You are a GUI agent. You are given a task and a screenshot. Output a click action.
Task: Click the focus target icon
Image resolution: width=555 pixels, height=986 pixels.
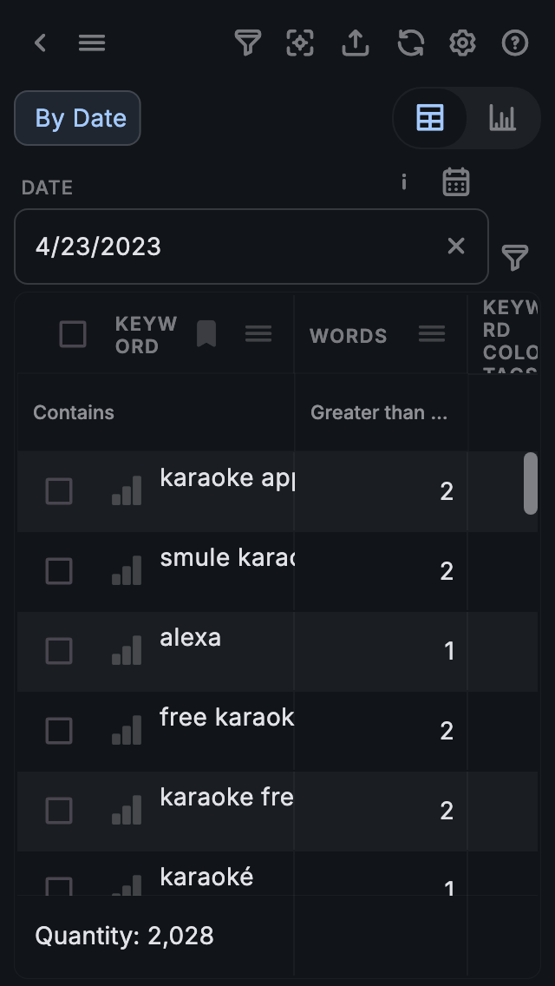(300, 43)
